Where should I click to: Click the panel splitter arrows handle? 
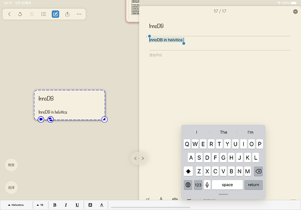coord(139,158)
